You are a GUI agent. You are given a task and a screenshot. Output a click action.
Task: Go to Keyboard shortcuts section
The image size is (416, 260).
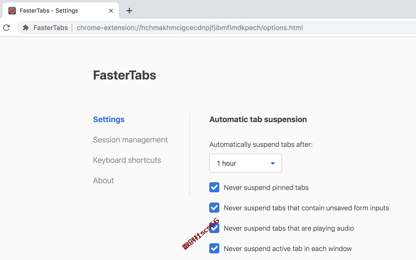[x=127, y=160]
